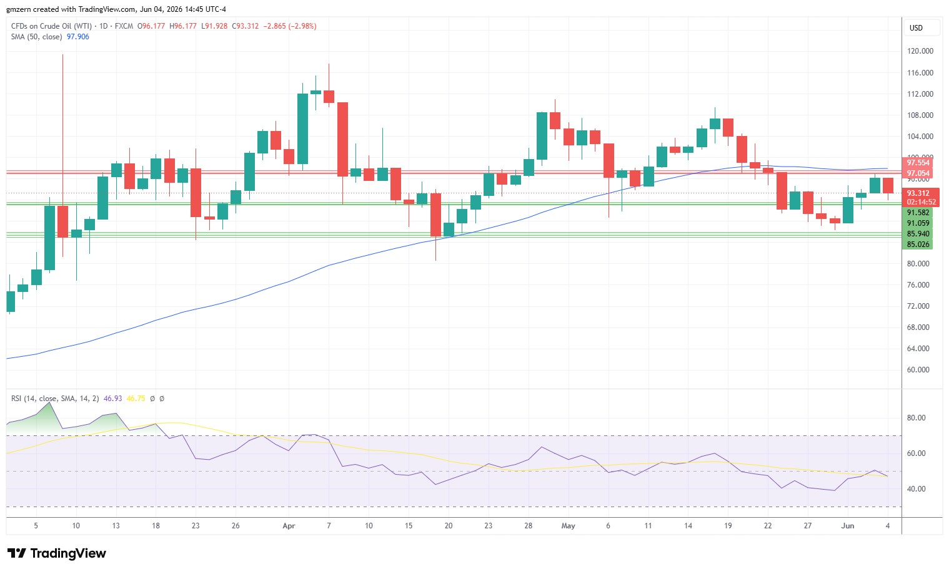Click the 68.000 price axis label

click(918, 327)
